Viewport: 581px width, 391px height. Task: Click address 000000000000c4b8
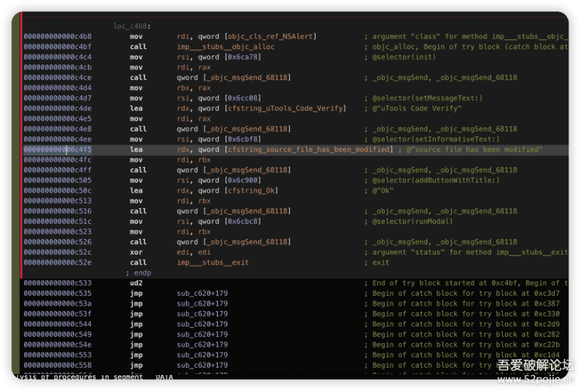tap(57, 36)
